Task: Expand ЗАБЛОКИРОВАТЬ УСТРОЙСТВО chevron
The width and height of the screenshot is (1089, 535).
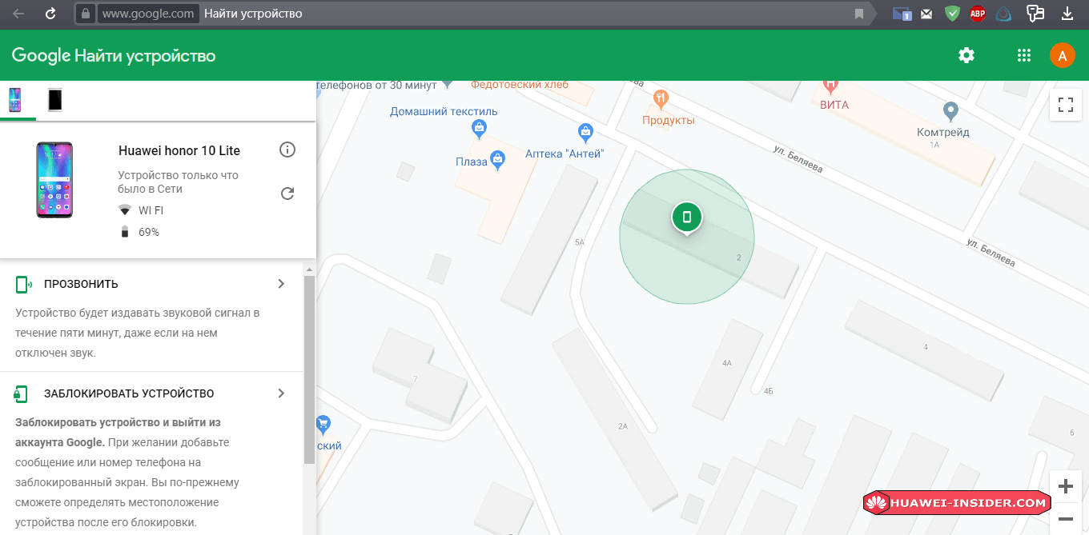Action: click(281, 393)
